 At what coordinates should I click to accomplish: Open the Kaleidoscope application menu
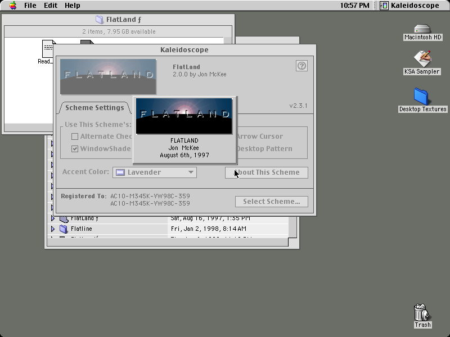tap(409, 6)
